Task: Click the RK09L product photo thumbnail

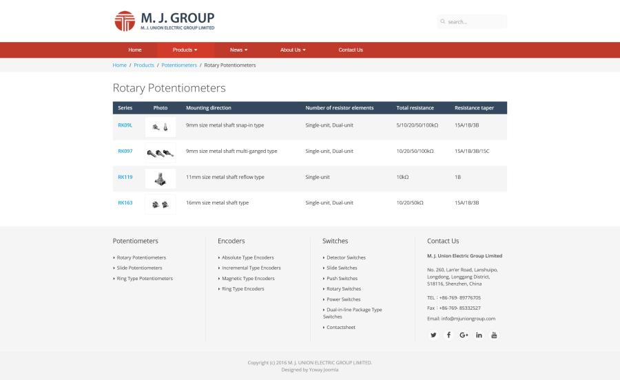Action: [161, 126]
